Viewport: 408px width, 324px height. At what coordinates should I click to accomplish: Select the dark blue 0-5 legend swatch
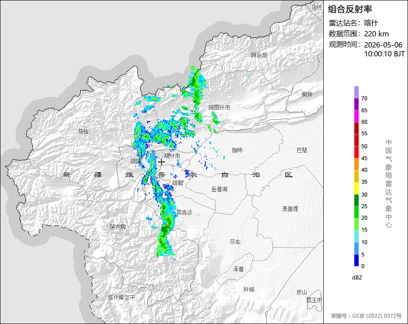click(x=357, y=260)
